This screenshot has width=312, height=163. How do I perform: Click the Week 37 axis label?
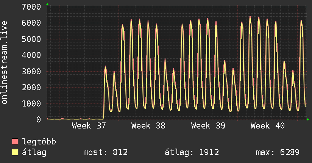coord(89,126)
